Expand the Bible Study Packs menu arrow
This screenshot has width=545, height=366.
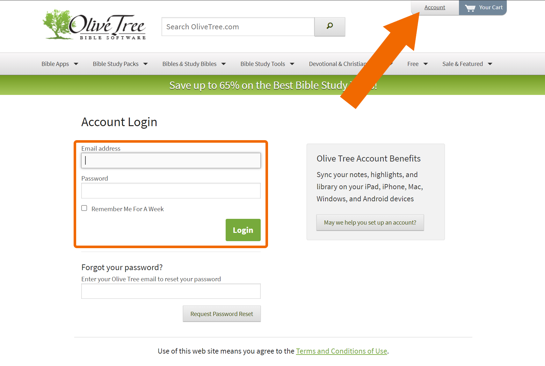146,64
